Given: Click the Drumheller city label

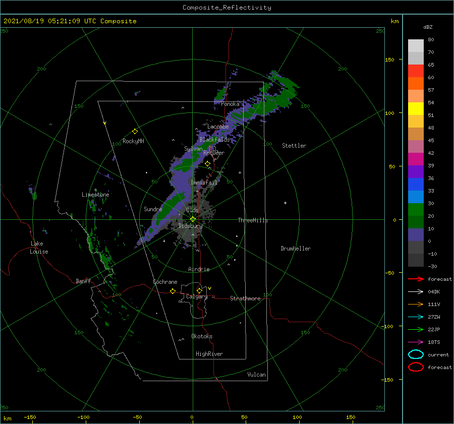Looking at the screenshot, I should [x=296, y=249].
